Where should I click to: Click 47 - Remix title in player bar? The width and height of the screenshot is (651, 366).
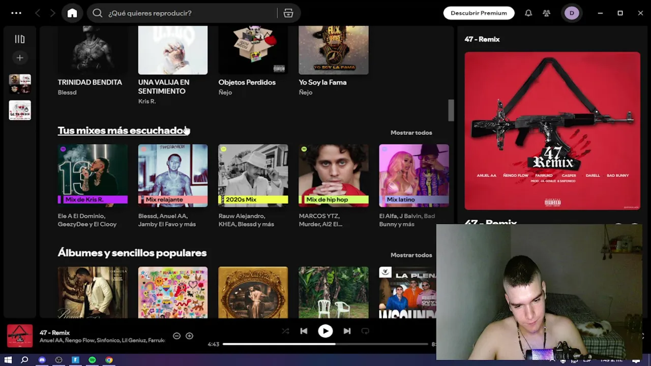click(x=54, y=332)
